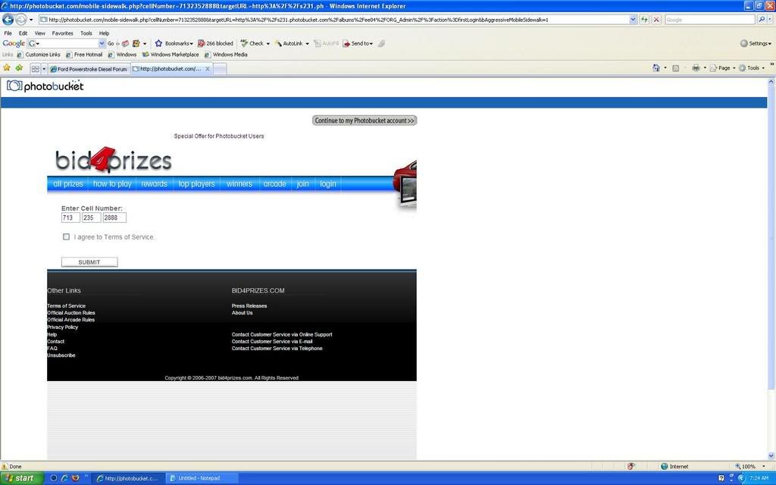
Task: Open the zoom level 100% dropdown
Action: tap(763, 466)
